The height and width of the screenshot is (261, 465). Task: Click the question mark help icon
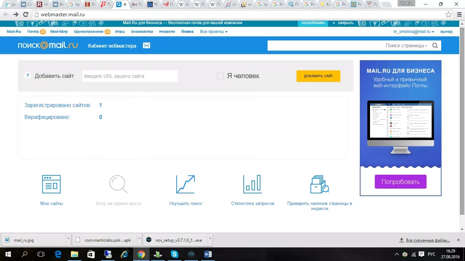28,76
